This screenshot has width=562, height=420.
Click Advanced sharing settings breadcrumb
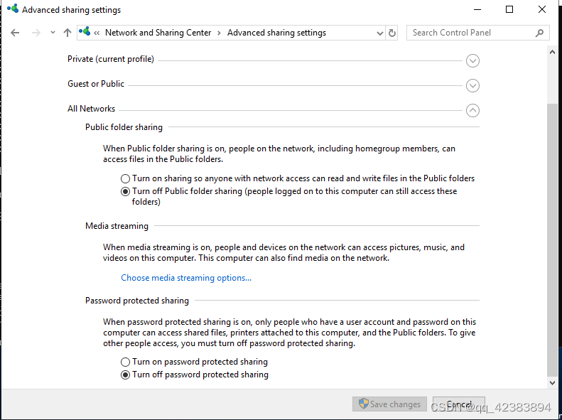click(276, 33)
